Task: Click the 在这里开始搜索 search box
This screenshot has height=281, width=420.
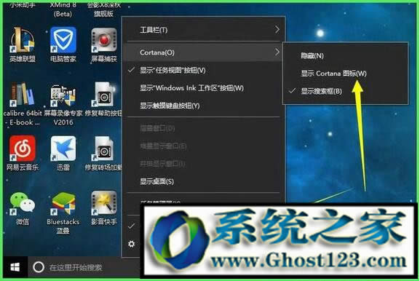Action: (84, 267)
